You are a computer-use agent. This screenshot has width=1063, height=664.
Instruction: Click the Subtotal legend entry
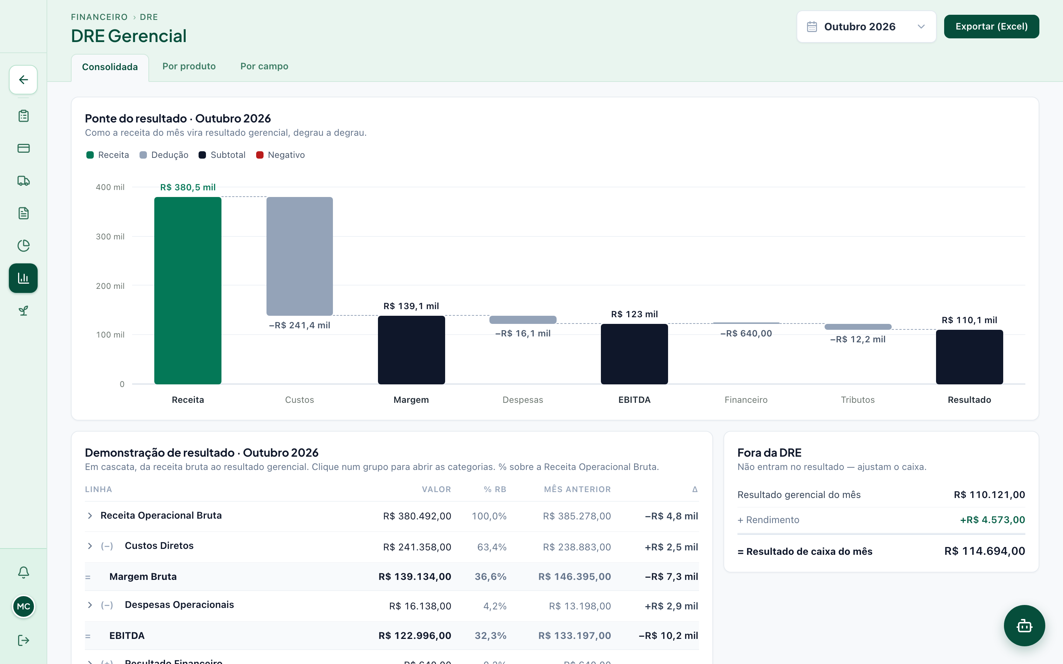click(222, 155)
